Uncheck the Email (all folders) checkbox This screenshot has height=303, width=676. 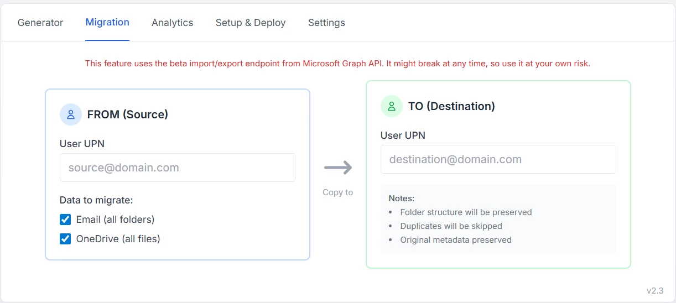[65, 220]
